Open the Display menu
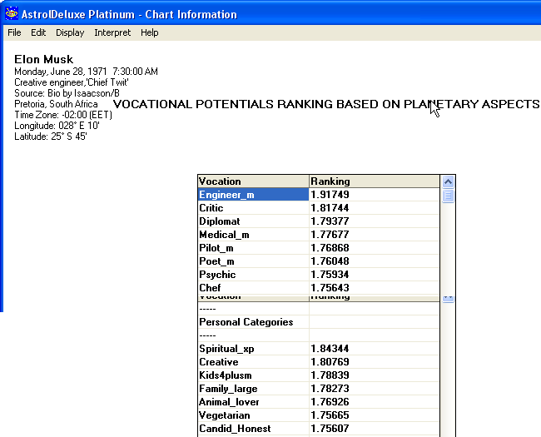Viewport: 541px width, 437px height. pos(70,32)
